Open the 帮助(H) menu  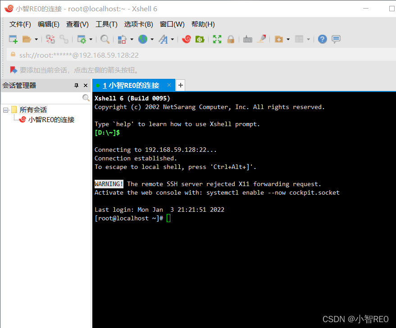click(203, 24)
